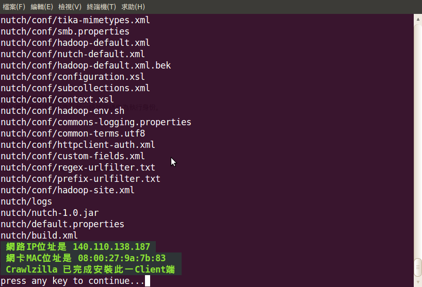Click the 網路IP位址 140.110.138.187 line
Viewport: 422px width, 287px height.
[x=78, y=247]
